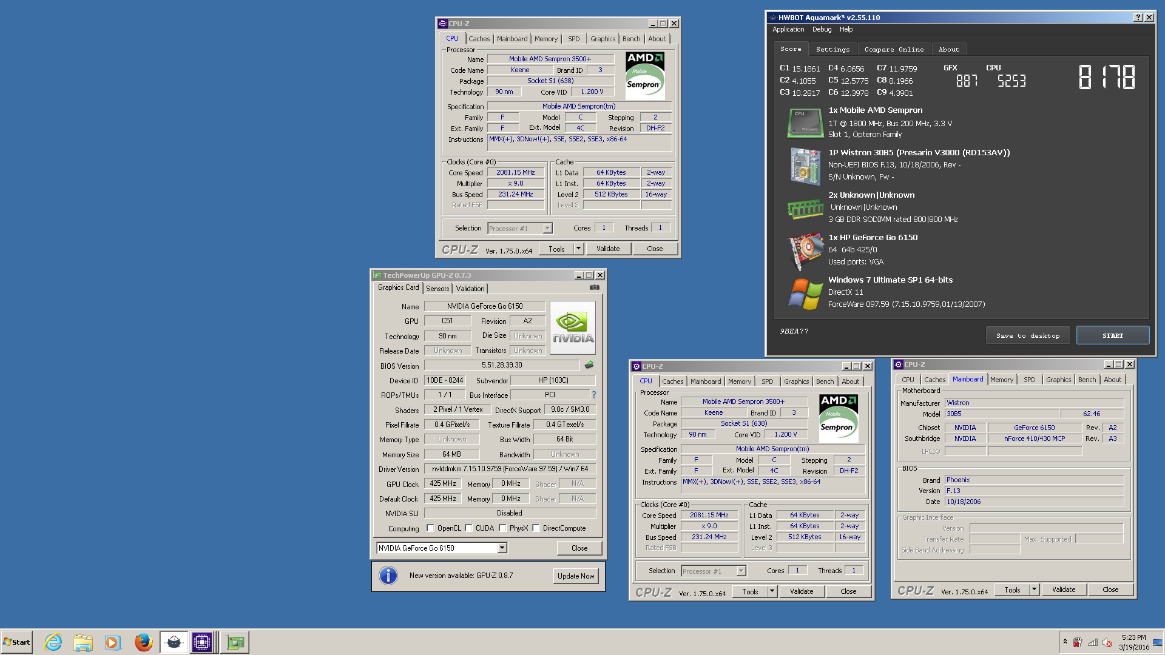1165x655 pixels.
Task: Click the motherboard tower icon in Aquamark
Action: (x=805, y=166)
